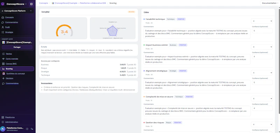The height and width of the screenshot is (133, 280).
Task: Select the Scoring bar chart icon
Action: (x=3, y=69)
